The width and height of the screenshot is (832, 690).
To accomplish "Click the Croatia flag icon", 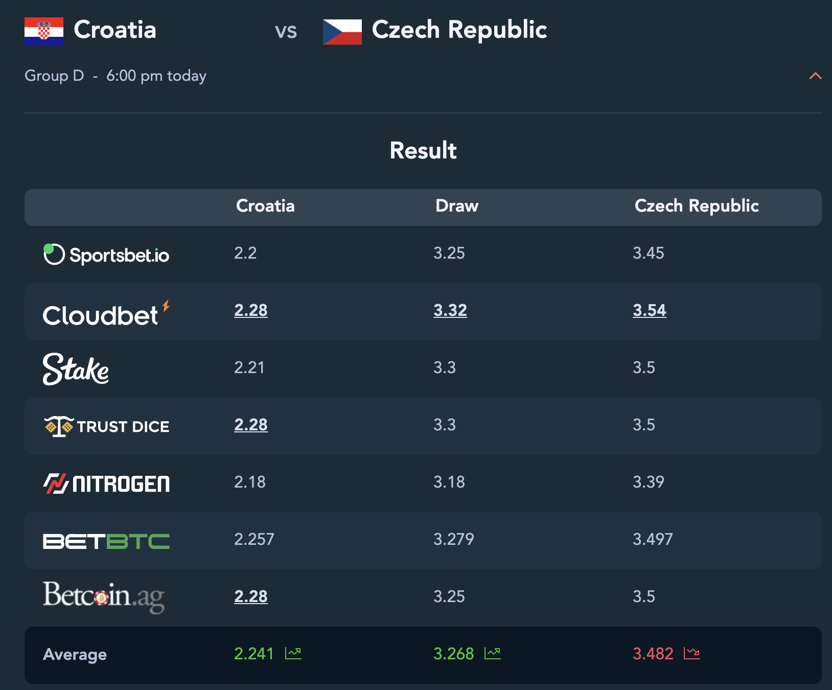I will [44, 32].
